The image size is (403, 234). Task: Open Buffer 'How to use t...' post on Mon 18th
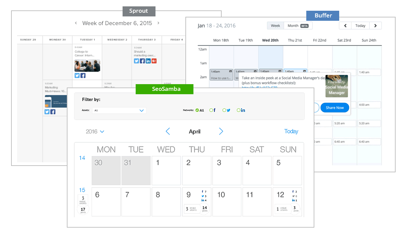pos(221,75)
